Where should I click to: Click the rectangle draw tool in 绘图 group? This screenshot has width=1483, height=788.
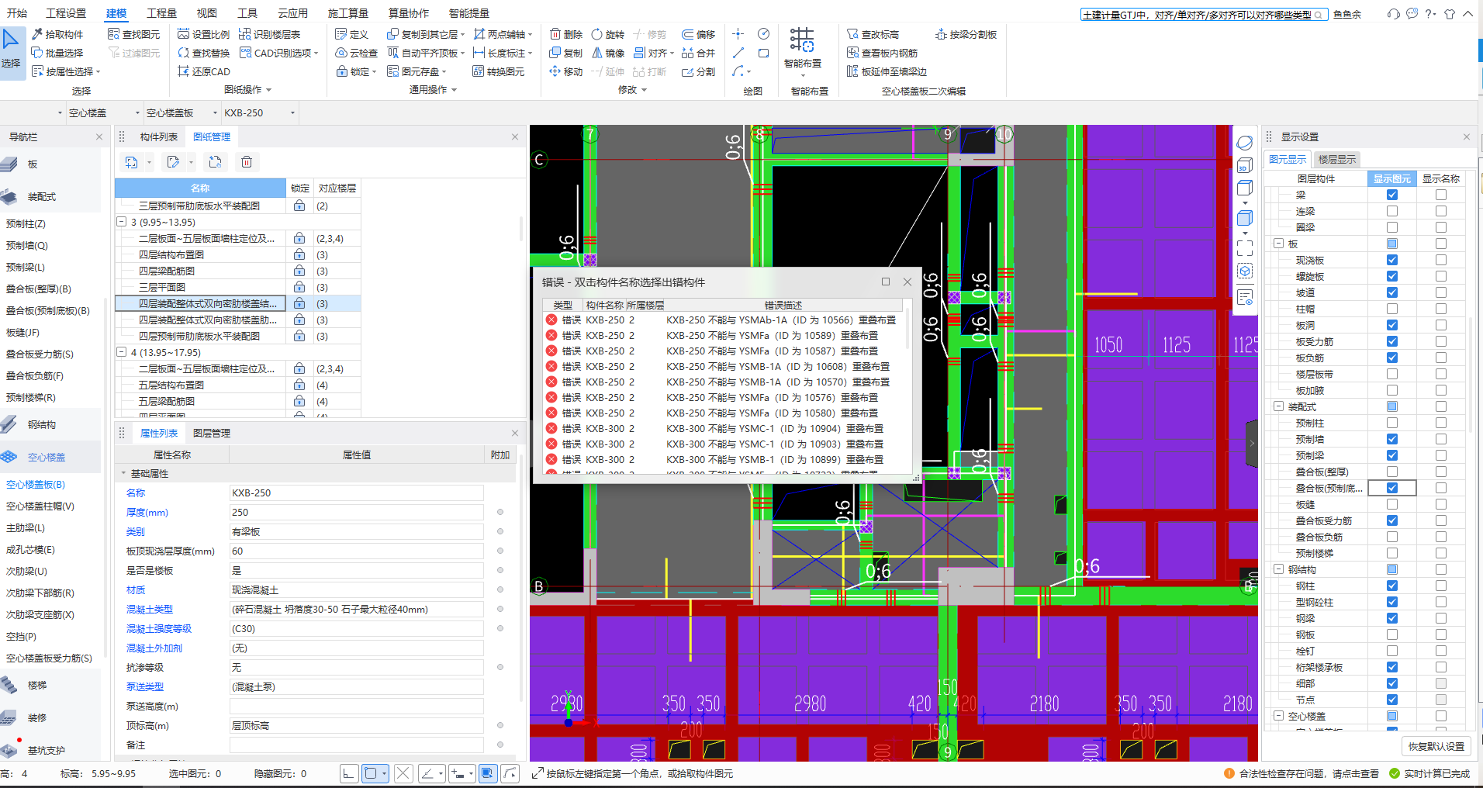pos(763,53)
